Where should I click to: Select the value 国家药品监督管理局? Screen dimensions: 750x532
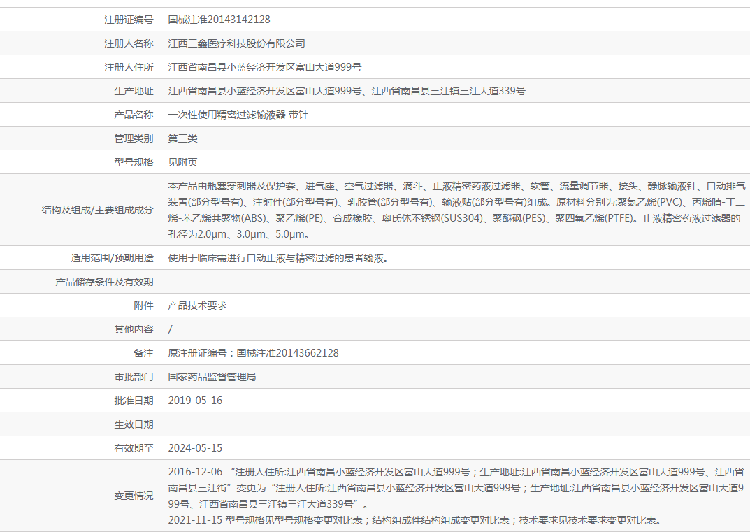click(212, 377)
